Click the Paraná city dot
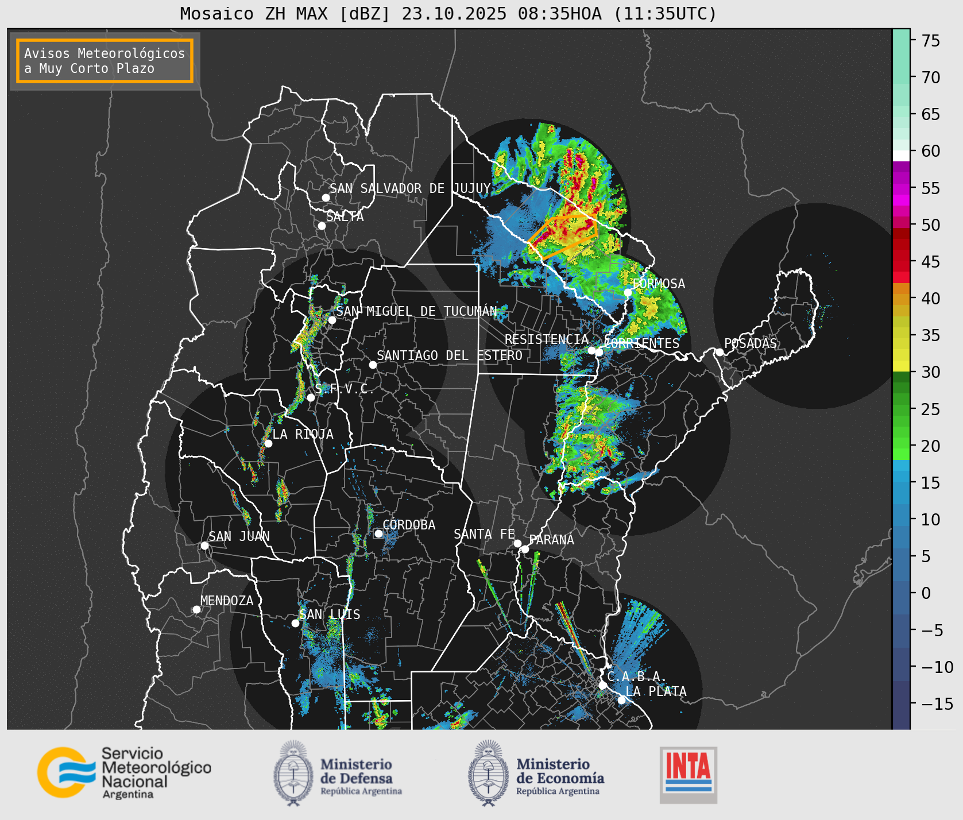This screenshot has height=820, width=963. point(525,549)
